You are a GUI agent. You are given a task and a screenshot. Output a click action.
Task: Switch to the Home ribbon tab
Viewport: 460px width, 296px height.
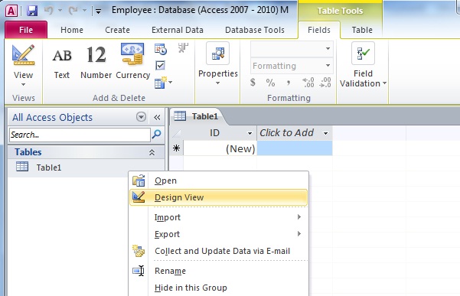pyautogui.click(x=72, y=30)
